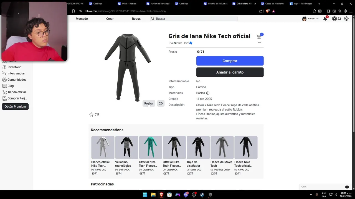Click the Amzor avatar profile icon
This screenshot has height=199, width=355.
[x=304, y=19]
